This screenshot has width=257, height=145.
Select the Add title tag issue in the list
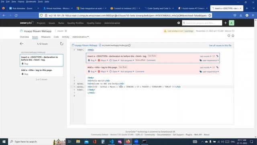point(41,72)
